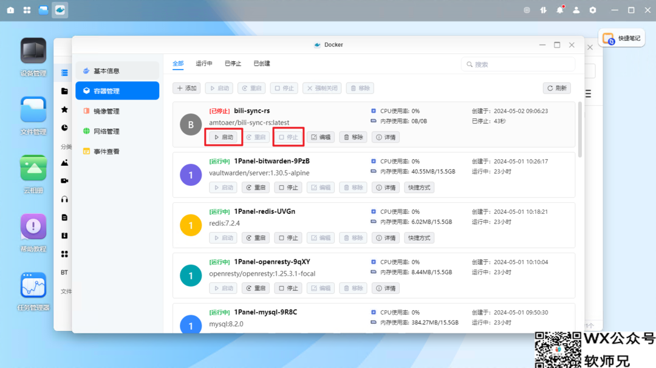Click 重启 for 1Panel-redis-UVGn

click(x=256, y=238)
